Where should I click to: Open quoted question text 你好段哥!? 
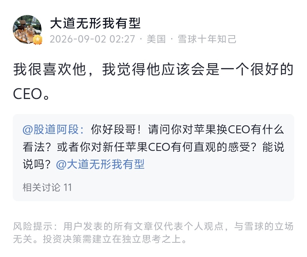116,129
